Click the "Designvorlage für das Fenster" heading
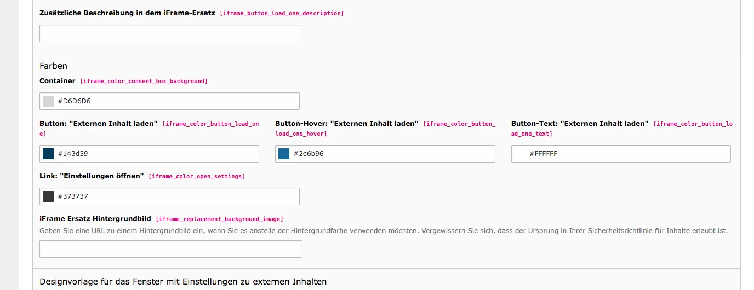 point(183,282)
